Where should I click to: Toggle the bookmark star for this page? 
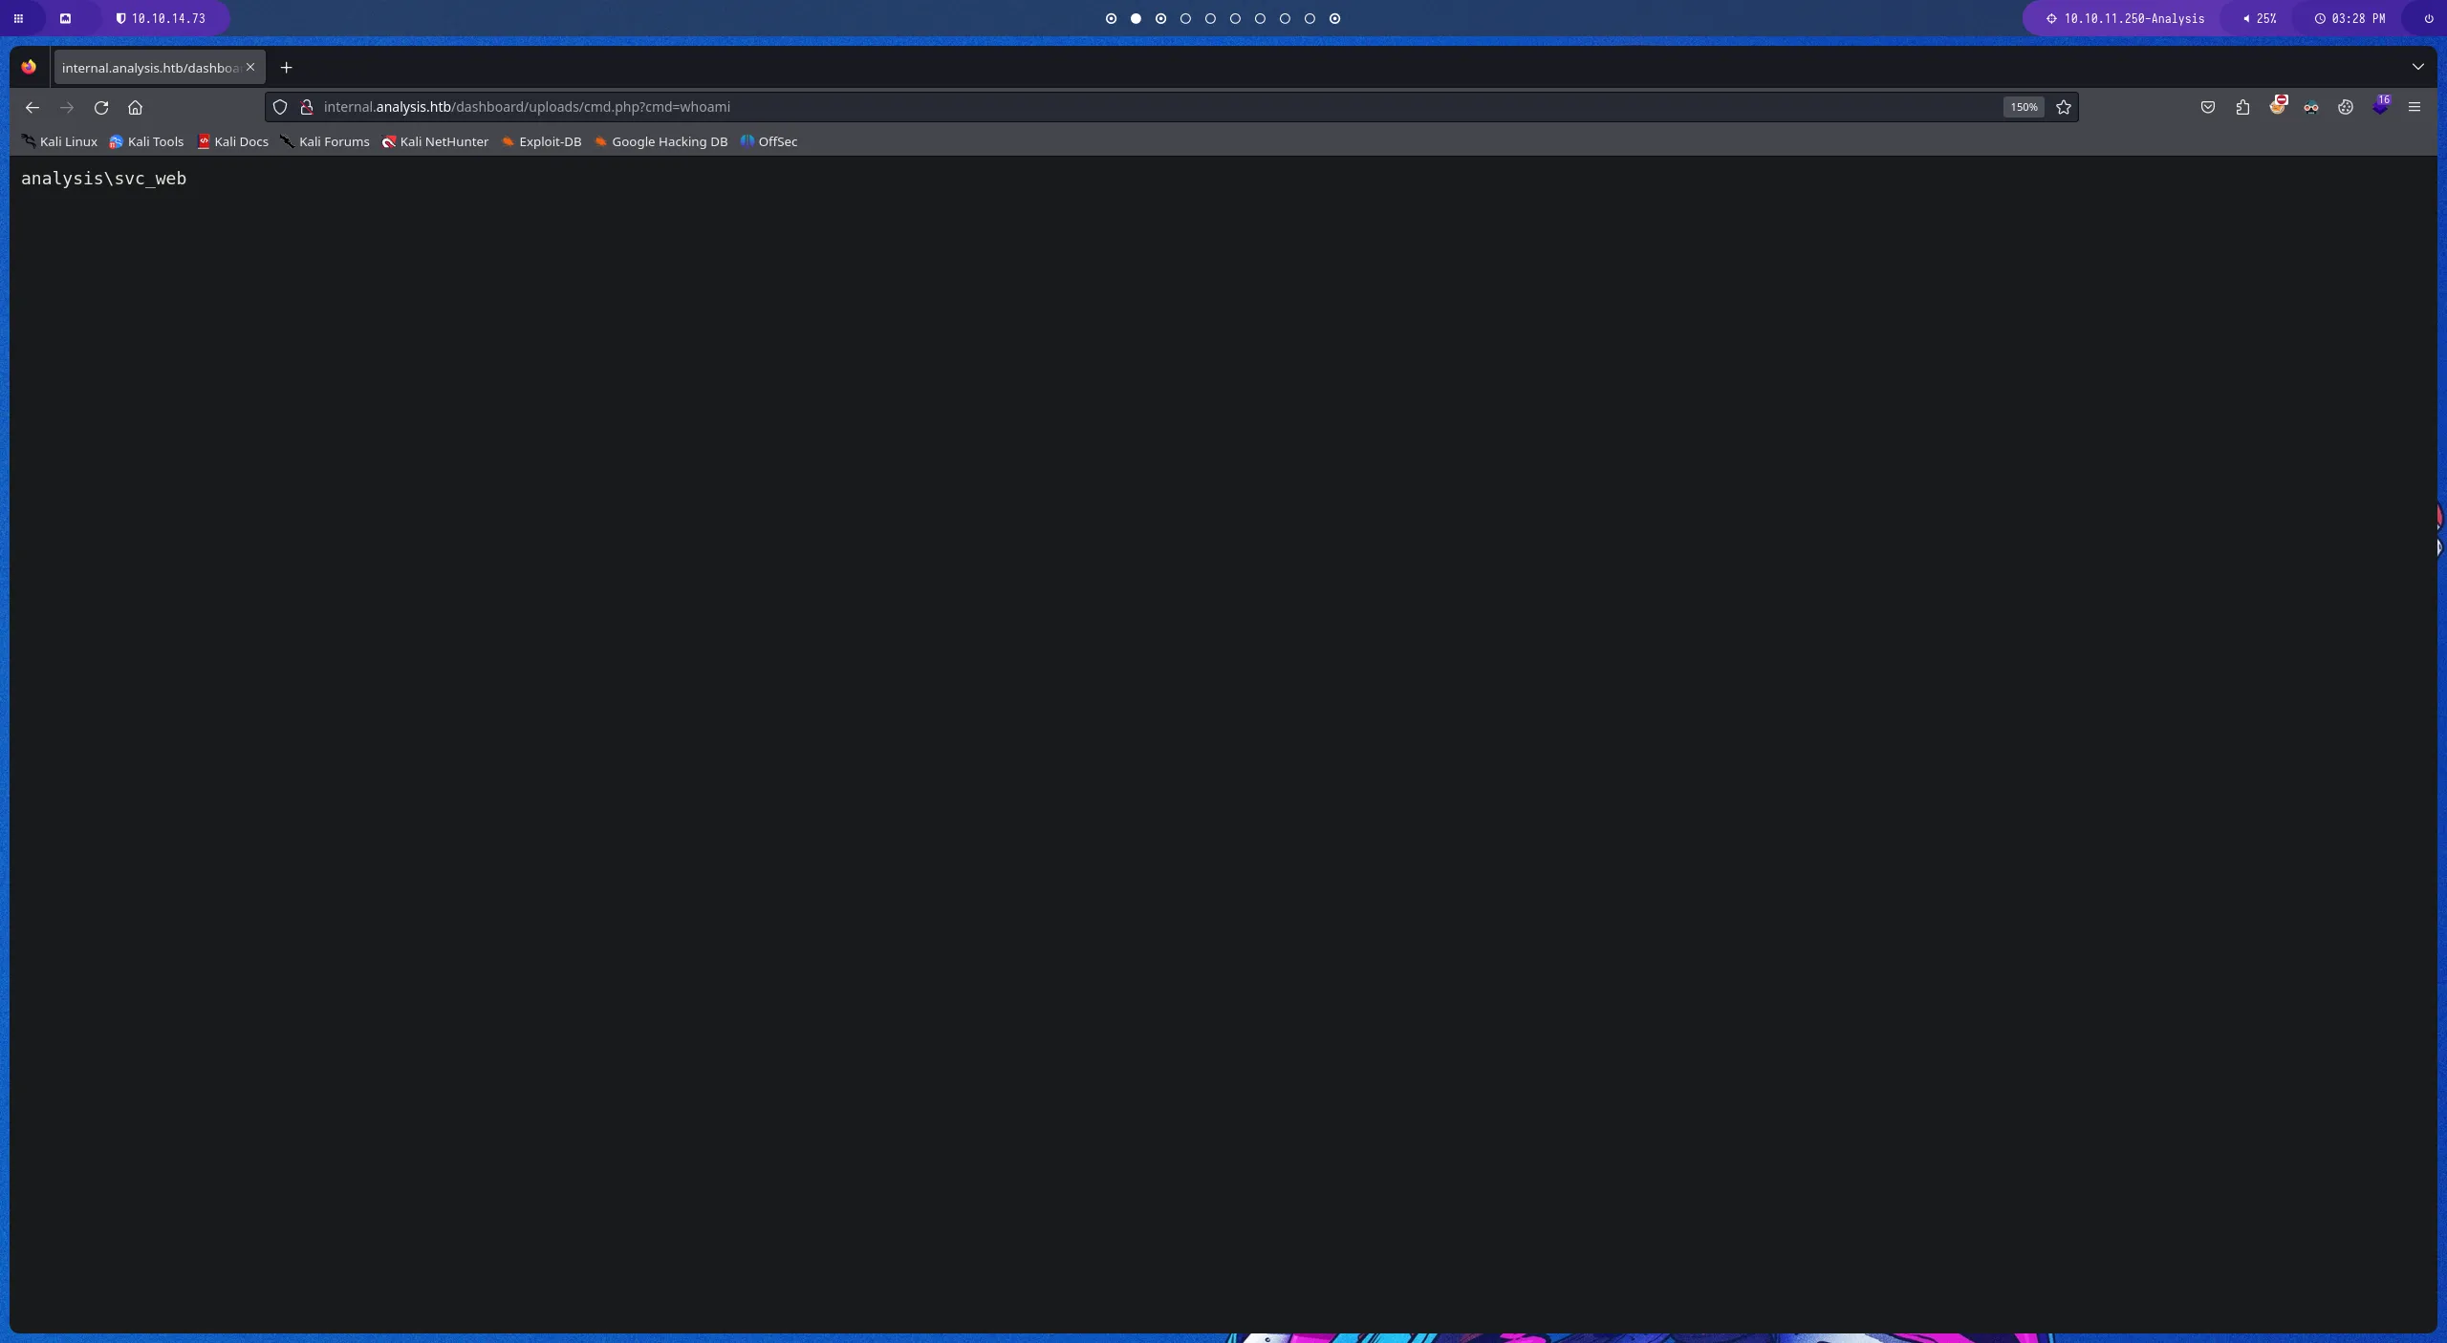point(2063,107)
